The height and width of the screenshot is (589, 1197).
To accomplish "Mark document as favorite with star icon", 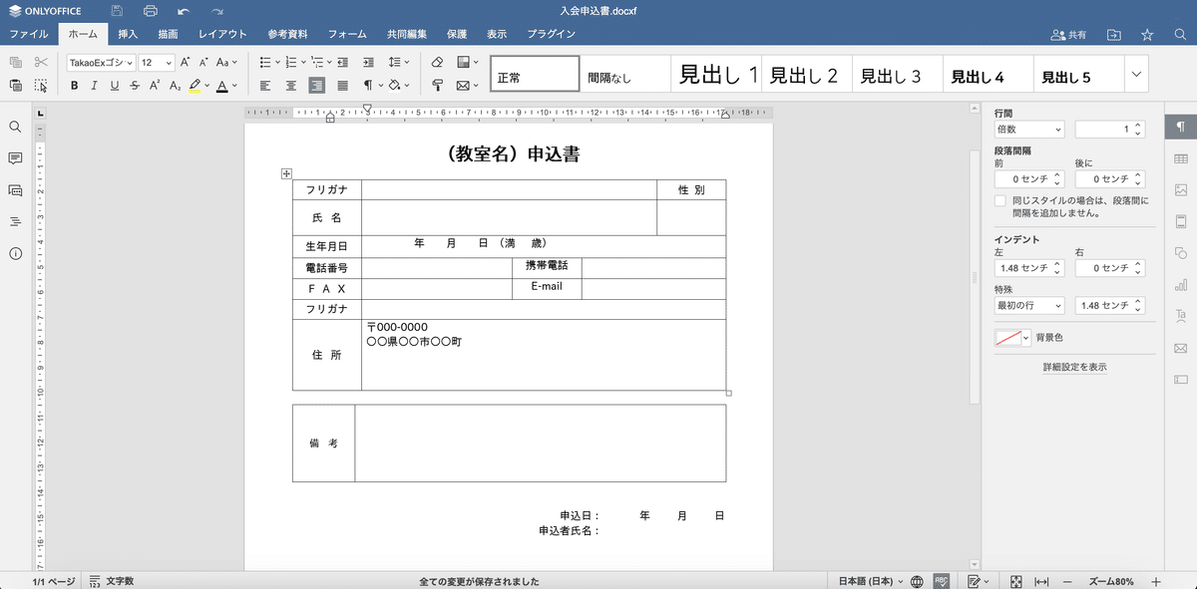I will (x=1147, y=35).
